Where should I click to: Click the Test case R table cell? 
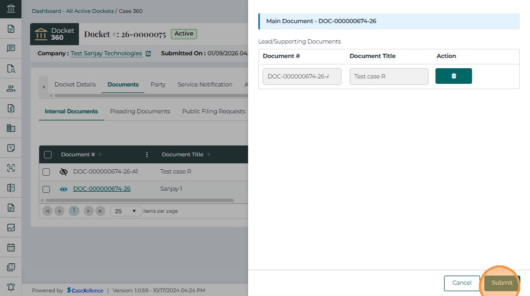[x=176, y=171]
